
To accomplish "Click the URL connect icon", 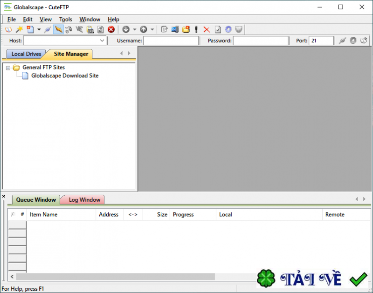I will click(x=90, y=29).
